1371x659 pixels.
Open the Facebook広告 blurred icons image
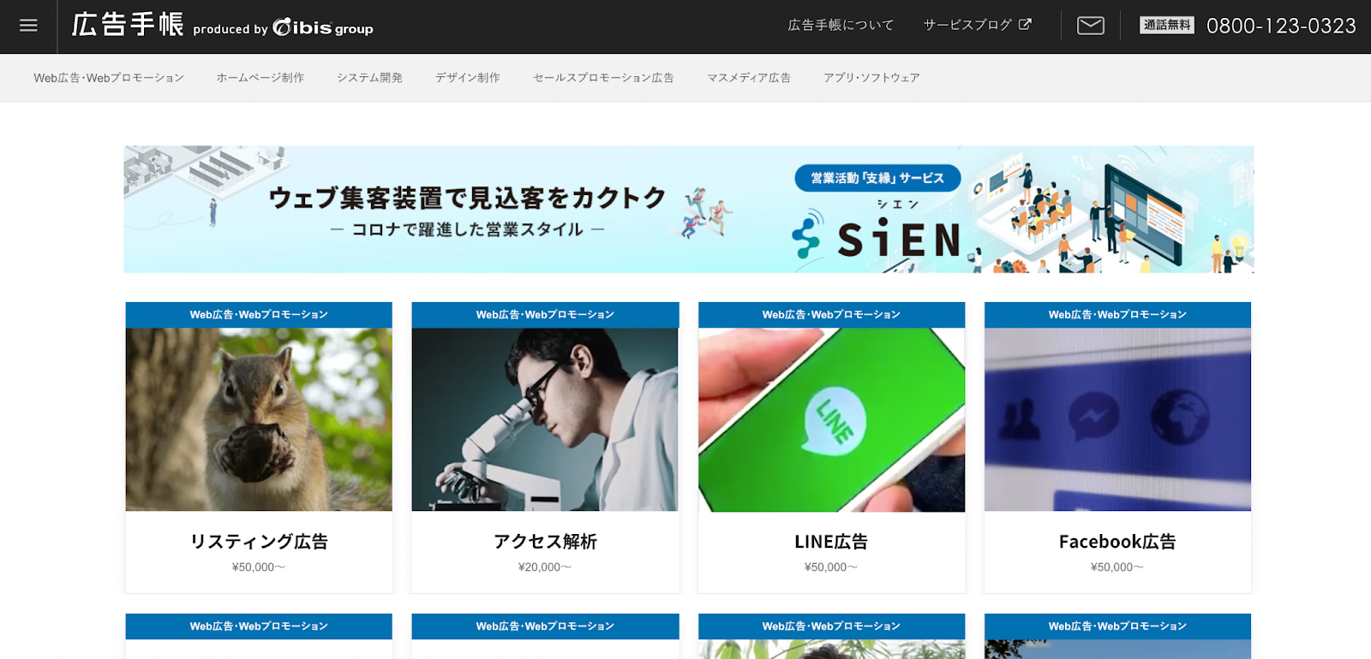coord(1117,419)
